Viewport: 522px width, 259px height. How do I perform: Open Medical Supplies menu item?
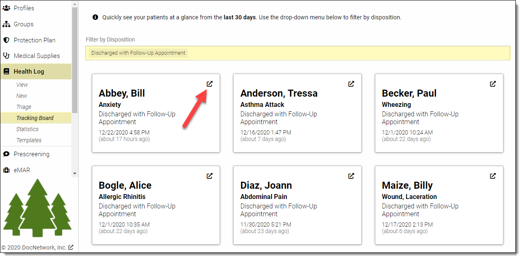(x=37, y=56)
